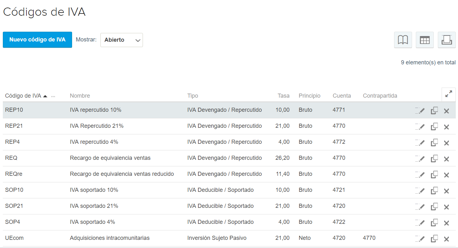The image size is (458, 248).
Task: Sort by Cuenta column header
Action: coord(342,96)
